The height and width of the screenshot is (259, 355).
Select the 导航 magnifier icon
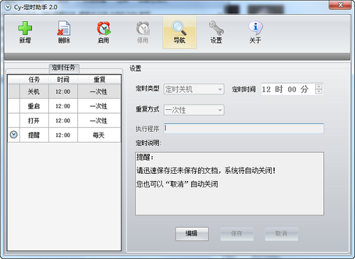[x=179, y=28]
